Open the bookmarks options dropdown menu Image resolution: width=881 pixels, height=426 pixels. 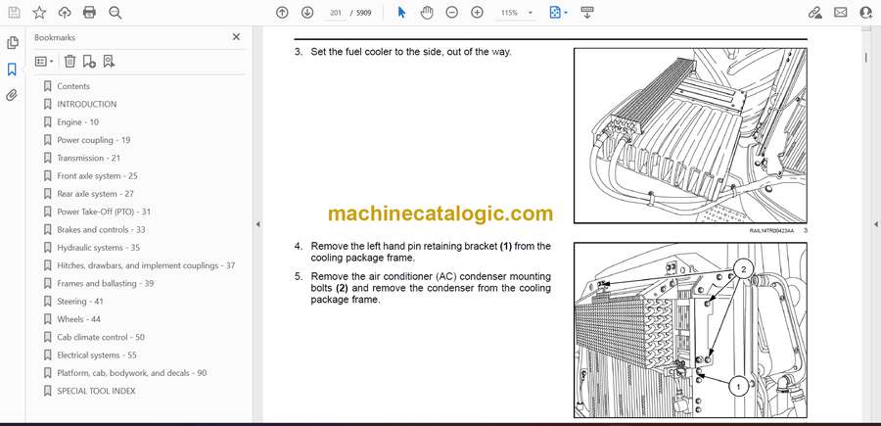[x=45, y=61]
